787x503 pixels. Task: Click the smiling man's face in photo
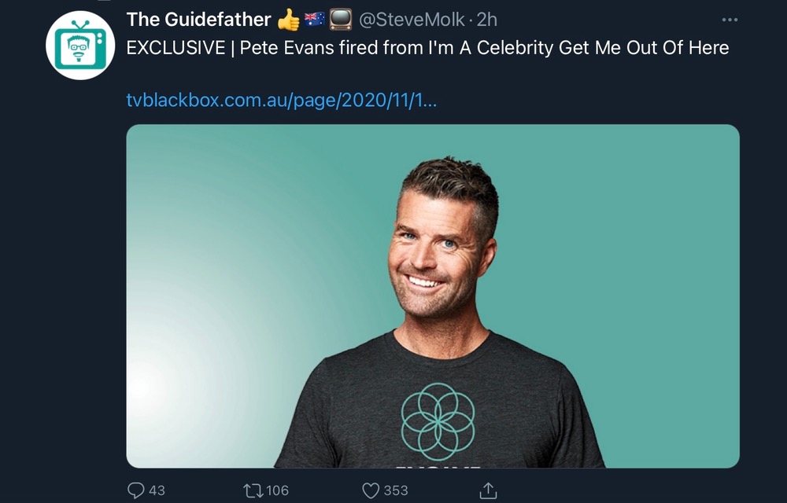[x=438, y=251]
